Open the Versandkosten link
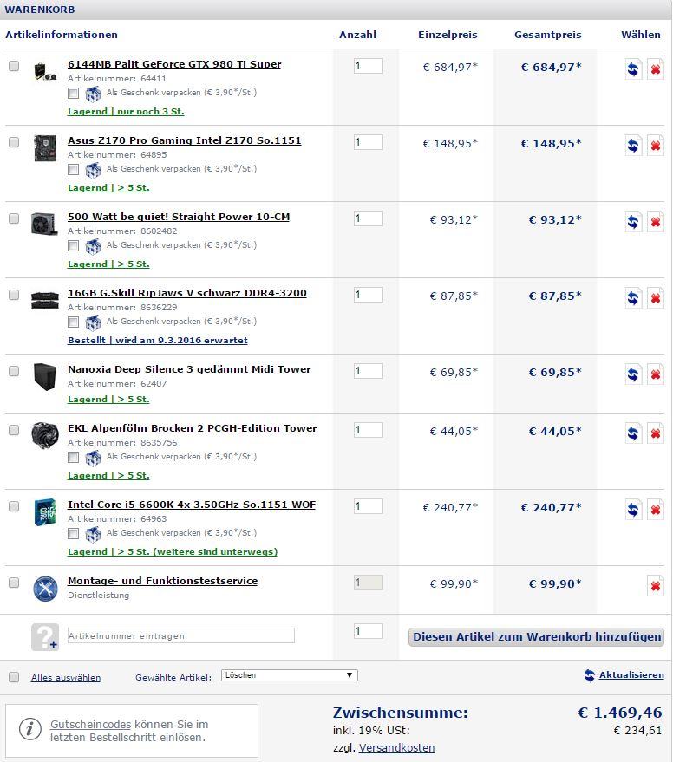The height and width of the screenshot is (762, 673). 396,747
